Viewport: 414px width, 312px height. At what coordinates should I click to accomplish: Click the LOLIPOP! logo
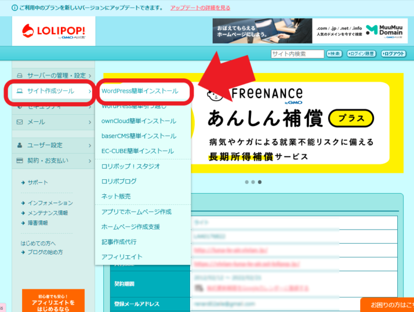[53, 31]
